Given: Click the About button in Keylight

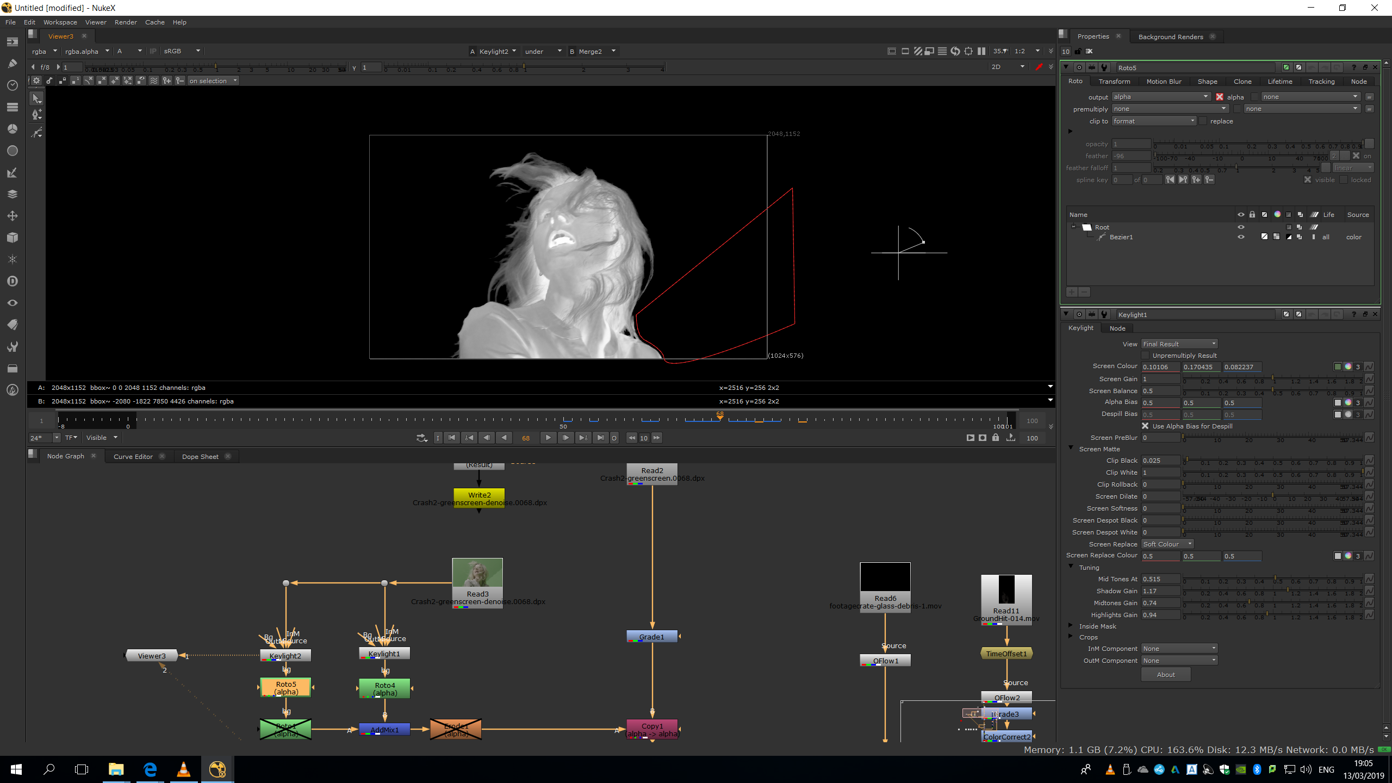Looking at the screenshot, I should (x=1165, y=675).
